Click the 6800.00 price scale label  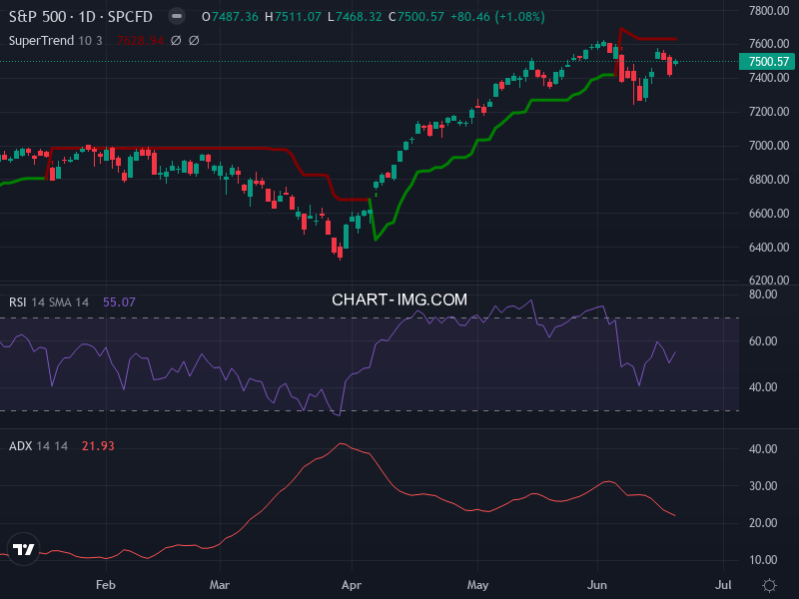(769, 180)
